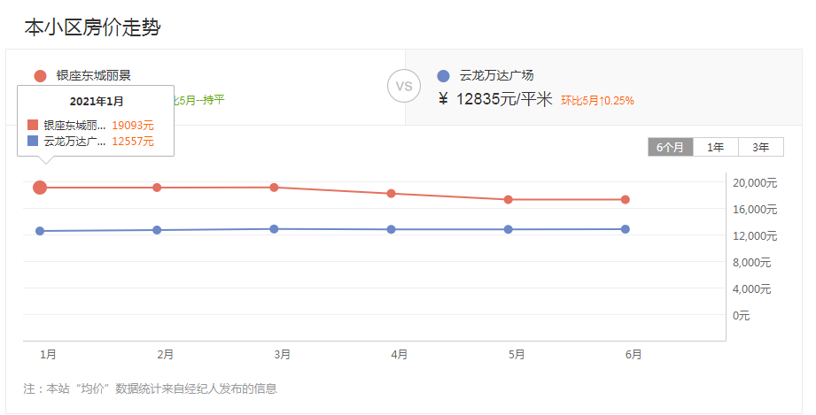Image resolution: width=816 pixels, height=415 pixels.
Task: Select the 6个月 time range tab
Action: 670,147
